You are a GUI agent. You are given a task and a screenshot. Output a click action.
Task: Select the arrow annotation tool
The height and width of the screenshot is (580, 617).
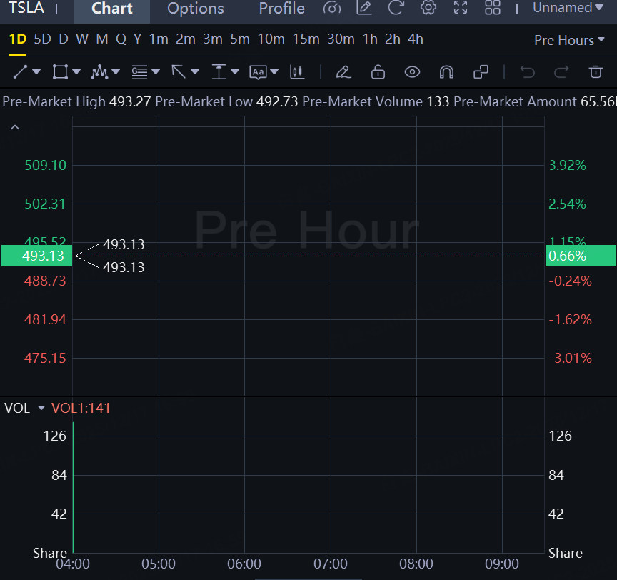pos(179,72)
